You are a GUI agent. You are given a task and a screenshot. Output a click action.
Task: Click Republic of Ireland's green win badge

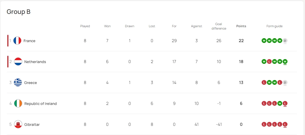(x=280, y=103)
